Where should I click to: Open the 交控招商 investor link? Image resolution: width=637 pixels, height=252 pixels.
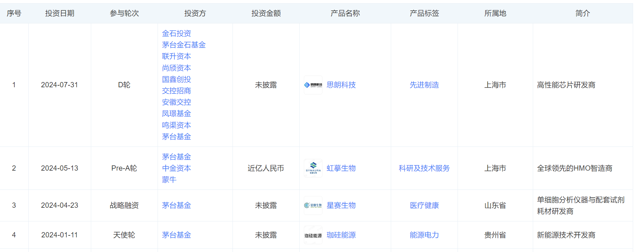[x=177, y=91]
